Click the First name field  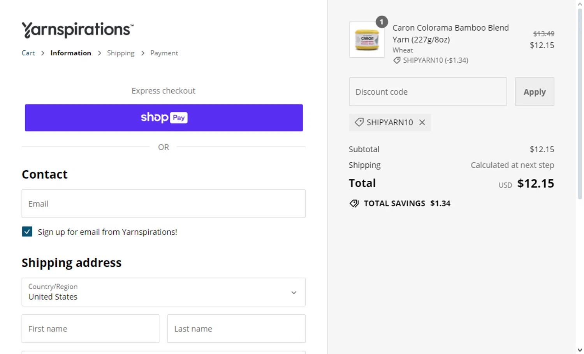[90, 329]
